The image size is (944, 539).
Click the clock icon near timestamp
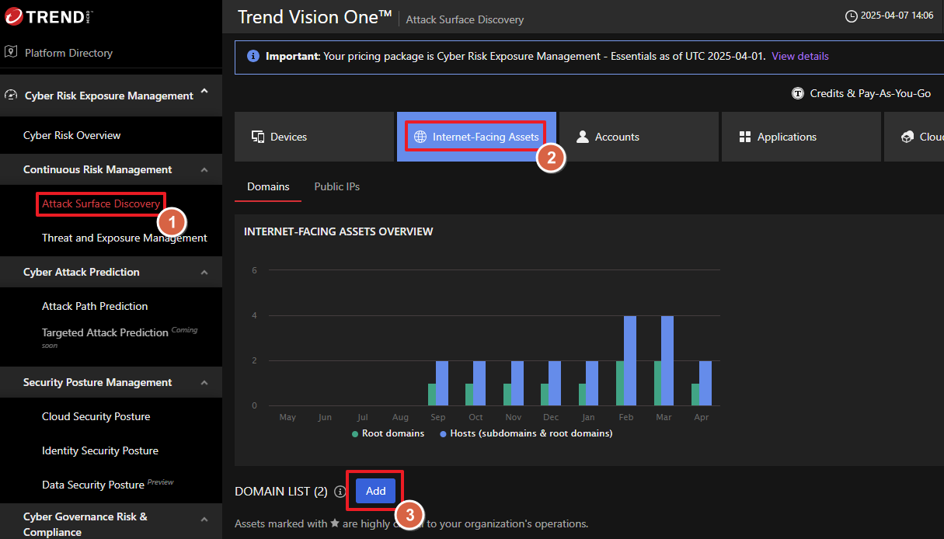(x=851, y=16)
